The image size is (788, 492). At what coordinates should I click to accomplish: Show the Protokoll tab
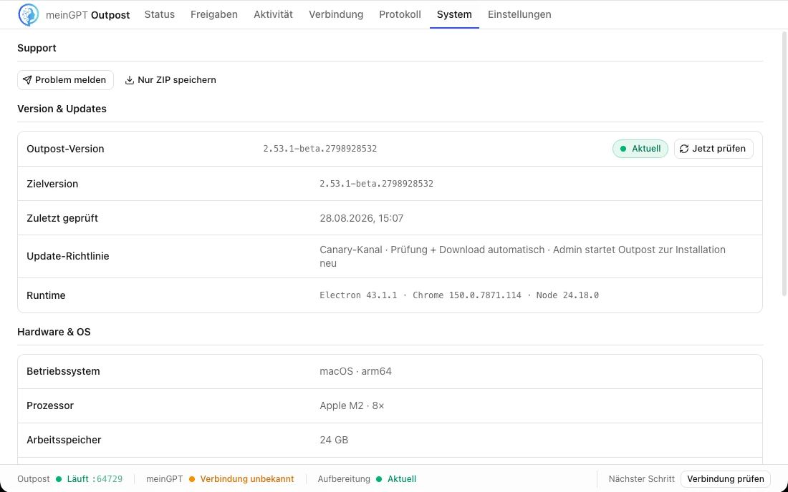pos(400,14)
